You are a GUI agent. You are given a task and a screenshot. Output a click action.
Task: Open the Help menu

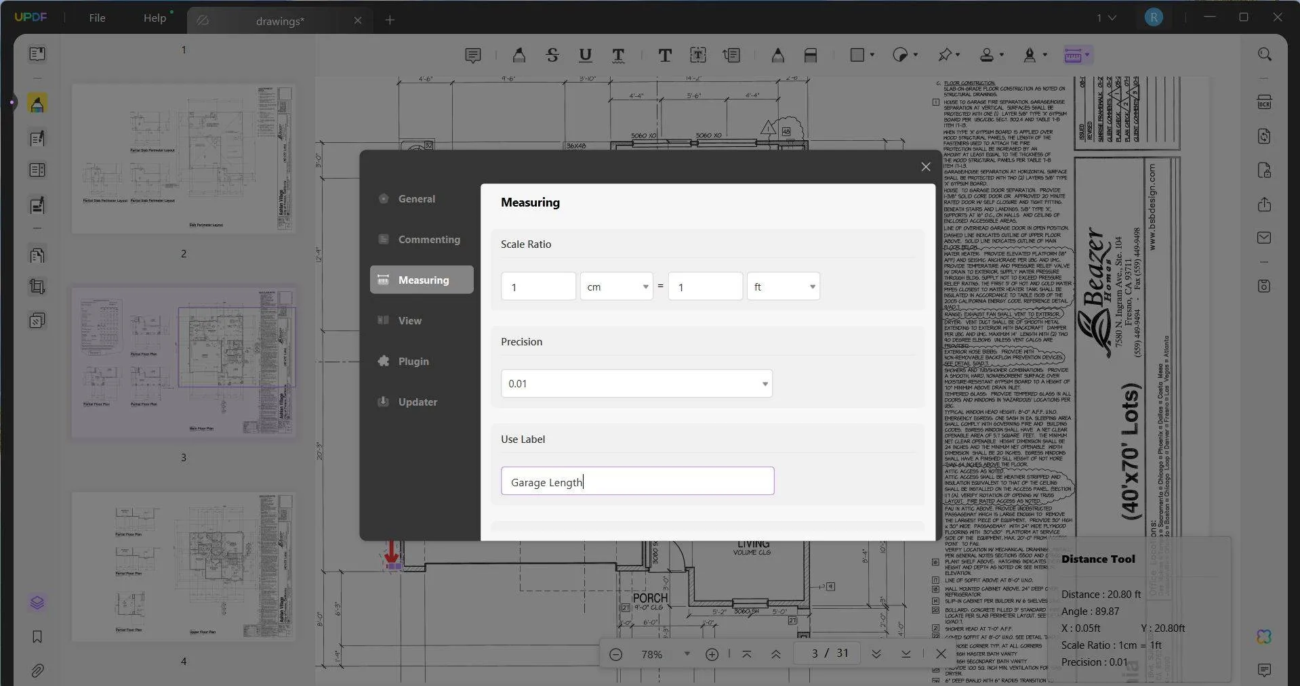155,18
